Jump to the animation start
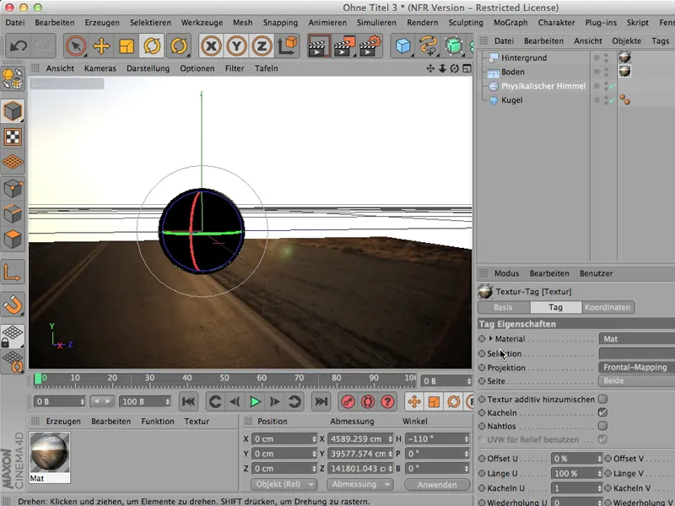 coord(188,401)
